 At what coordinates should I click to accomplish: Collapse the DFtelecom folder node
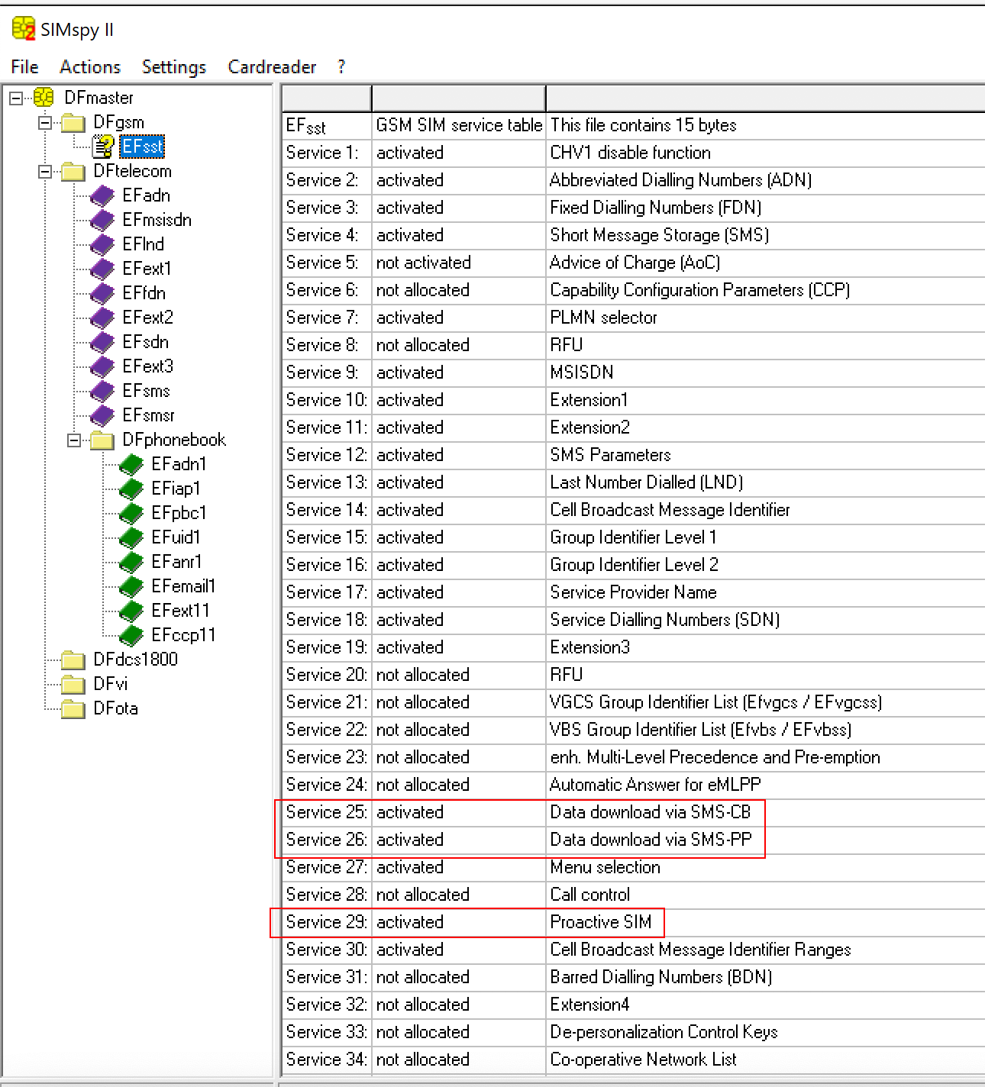pos(45,171)
